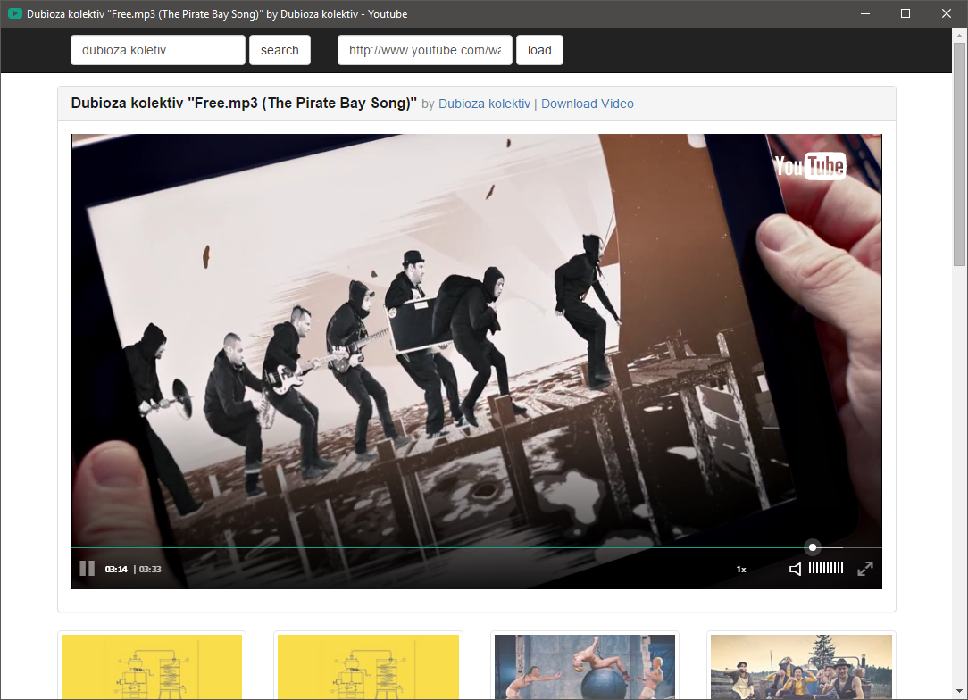Focus the dubioza koletiv search field

(x=158, y=50)
